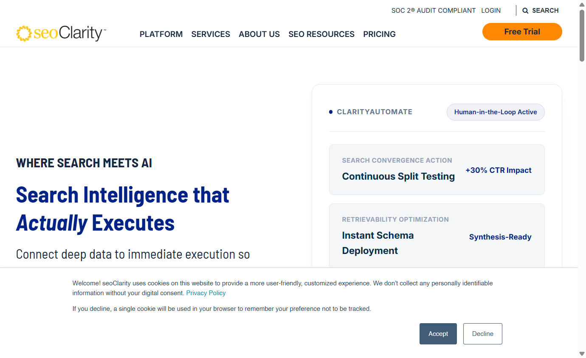Open the Privacy Policy link

pyautogui.click(x=206, y=293)
